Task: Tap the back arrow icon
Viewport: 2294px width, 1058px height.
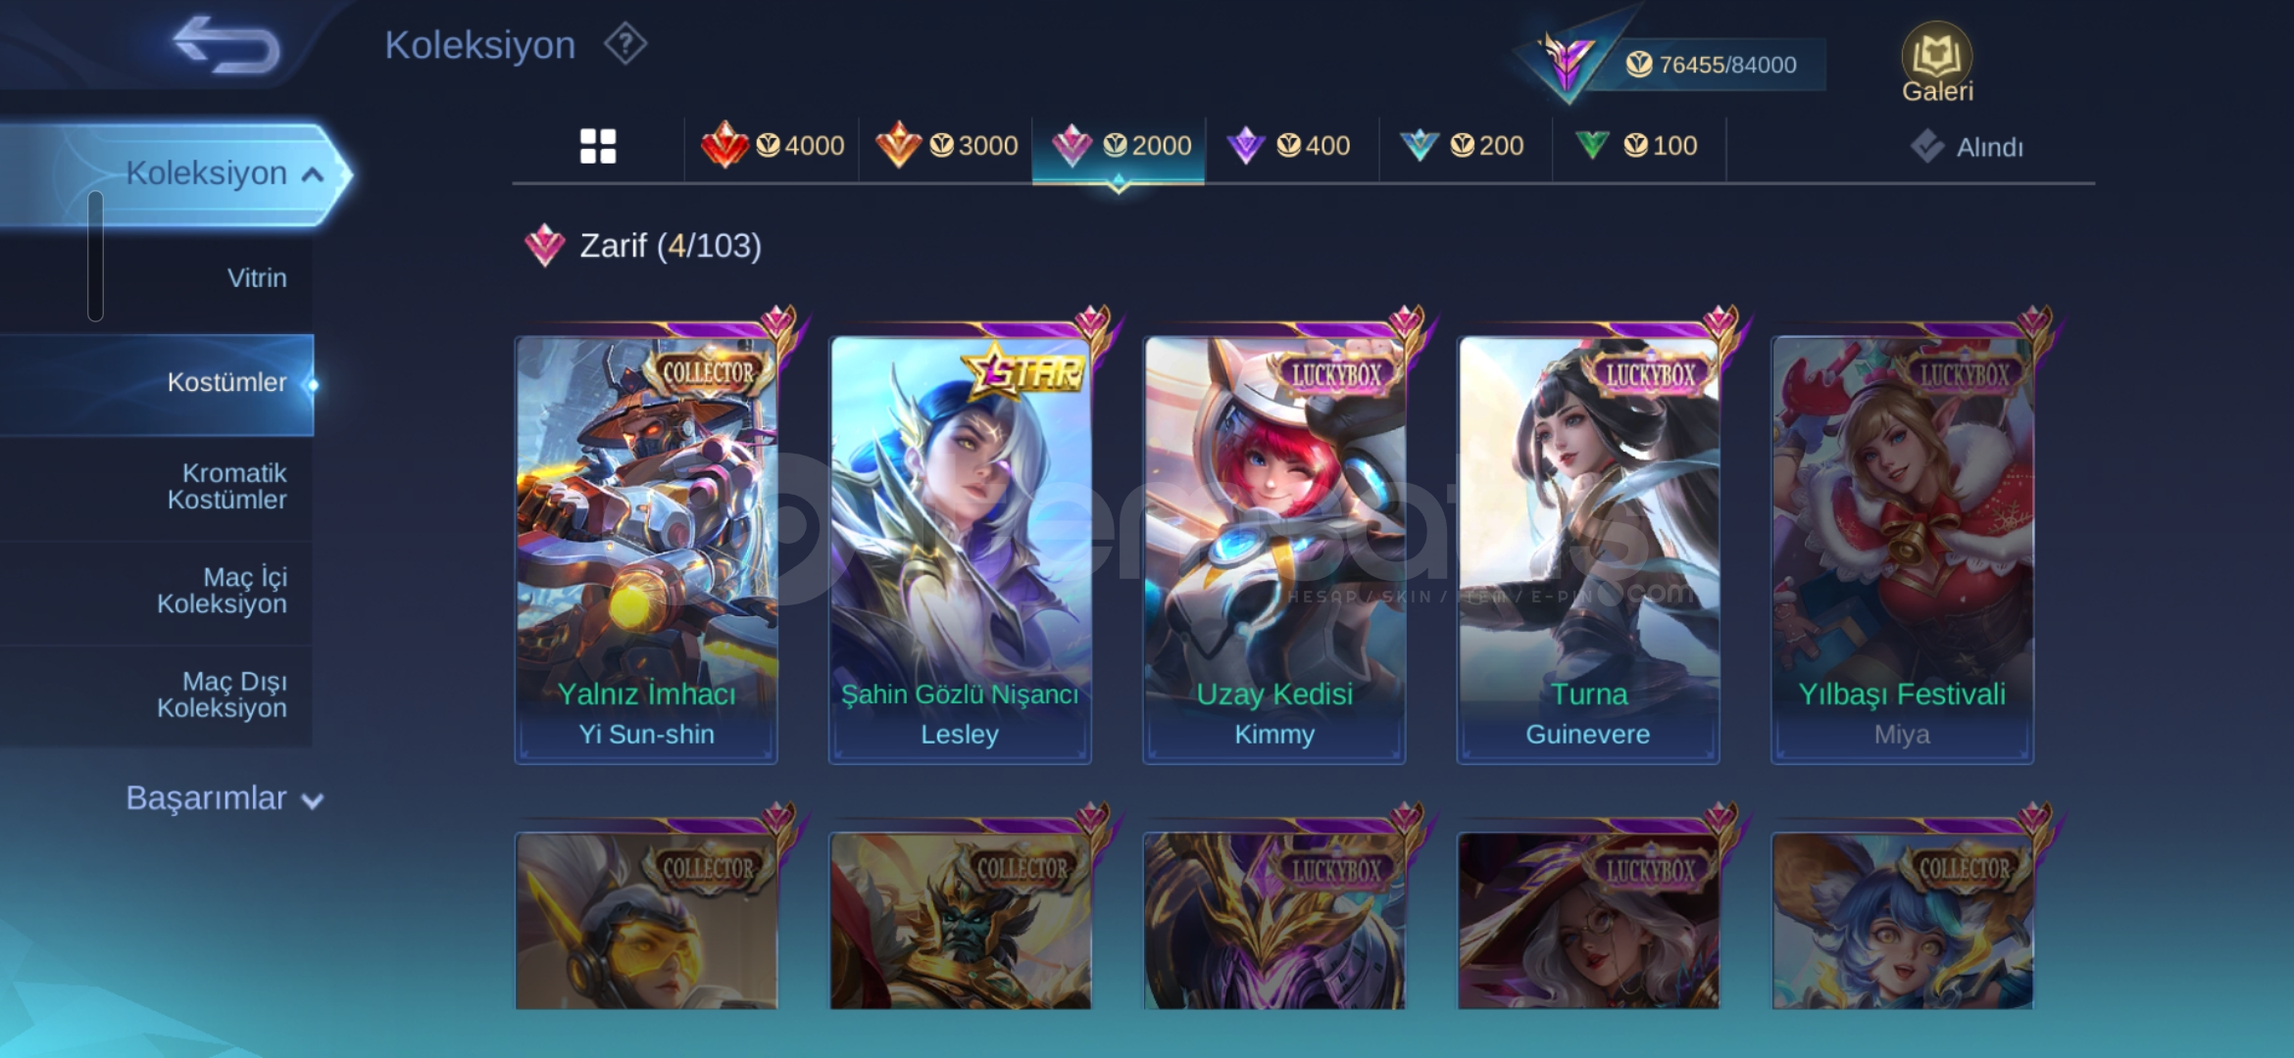Action: tap(226, 44)
